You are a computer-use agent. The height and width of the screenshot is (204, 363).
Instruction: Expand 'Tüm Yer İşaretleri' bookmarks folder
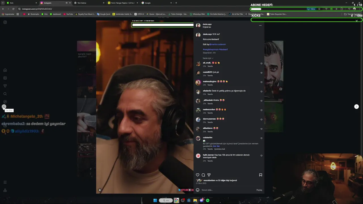click(x=353, y=14)
